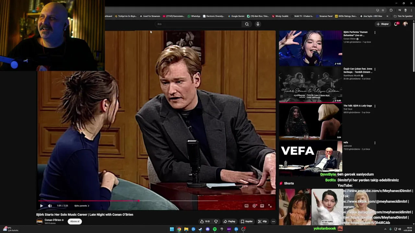The height and width of the screenshot is (233, 415).
Task: Open the Chrome extensions puzzle icon
Action: (x=391, y=10)
